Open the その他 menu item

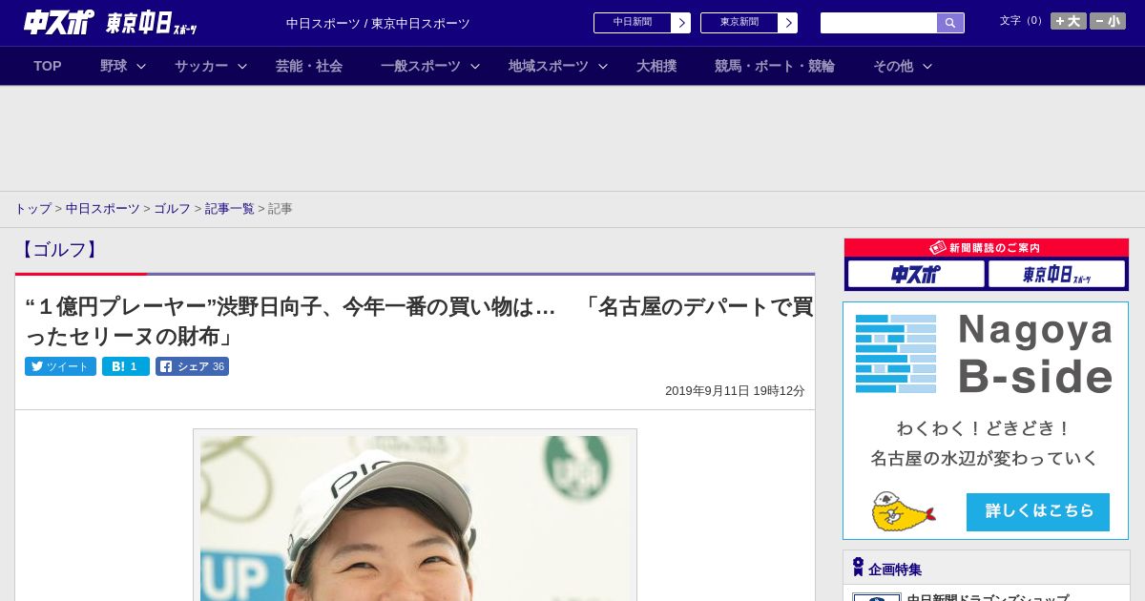(893, 66)
